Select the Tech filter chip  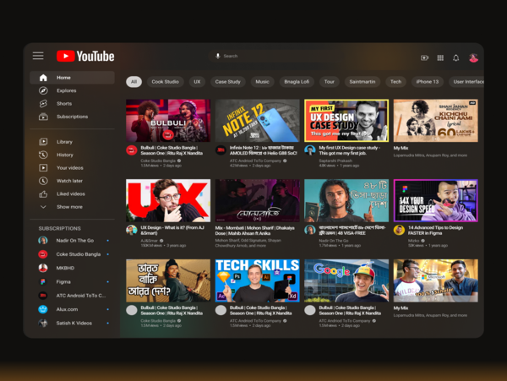pos(395,82)
